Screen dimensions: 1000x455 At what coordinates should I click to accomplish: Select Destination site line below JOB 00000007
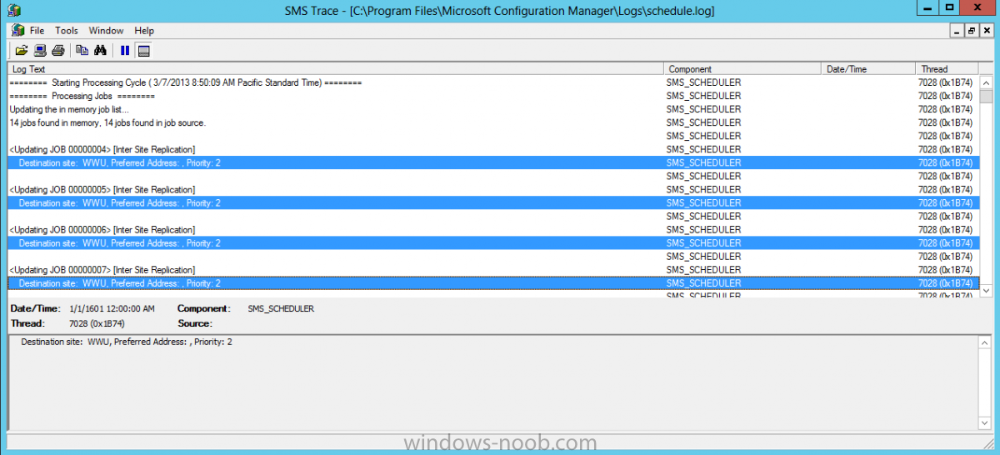493,283
